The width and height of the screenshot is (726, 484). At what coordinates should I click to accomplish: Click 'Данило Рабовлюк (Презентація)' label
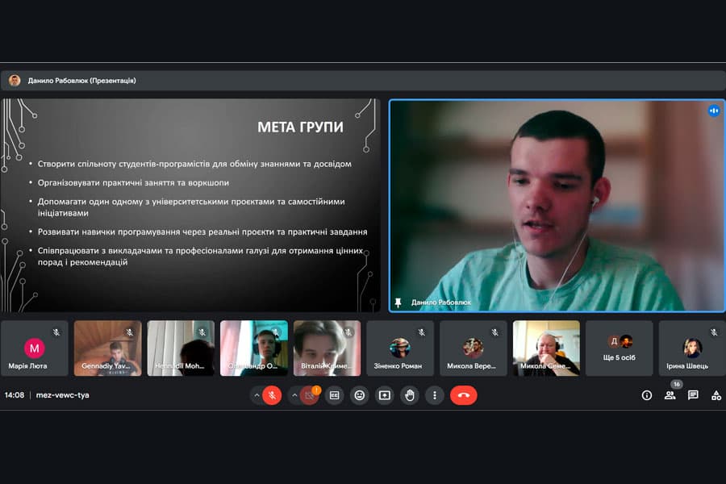point(82,81)
